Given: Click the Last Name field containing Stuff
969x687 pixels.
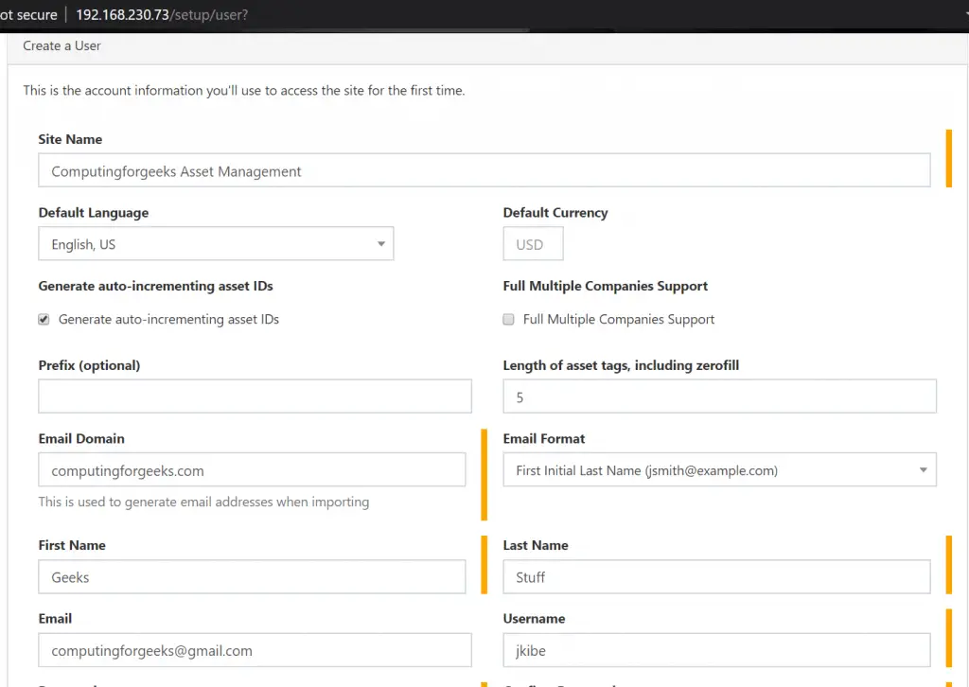Looking at the screenshot, I should click(x=716, y=576).
